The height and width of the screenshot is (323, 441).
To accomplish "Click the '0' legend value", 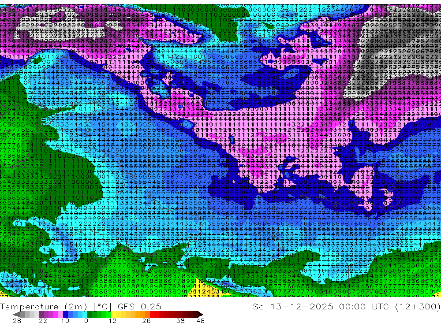I will point(86,321).
